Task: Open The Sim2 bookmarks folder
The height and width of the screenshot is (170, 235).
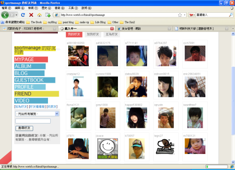Action: pyautogui.click(x=127, y=22)
